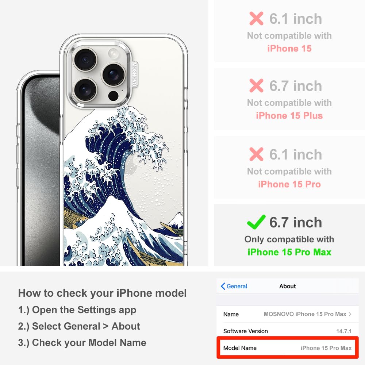Open the Name row chevron
Image resolution: width=365 pixels, height=365 pixels.
click(x=350, y=314)
